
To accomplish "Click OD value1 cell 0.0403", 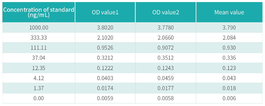I will pos(105,78).
